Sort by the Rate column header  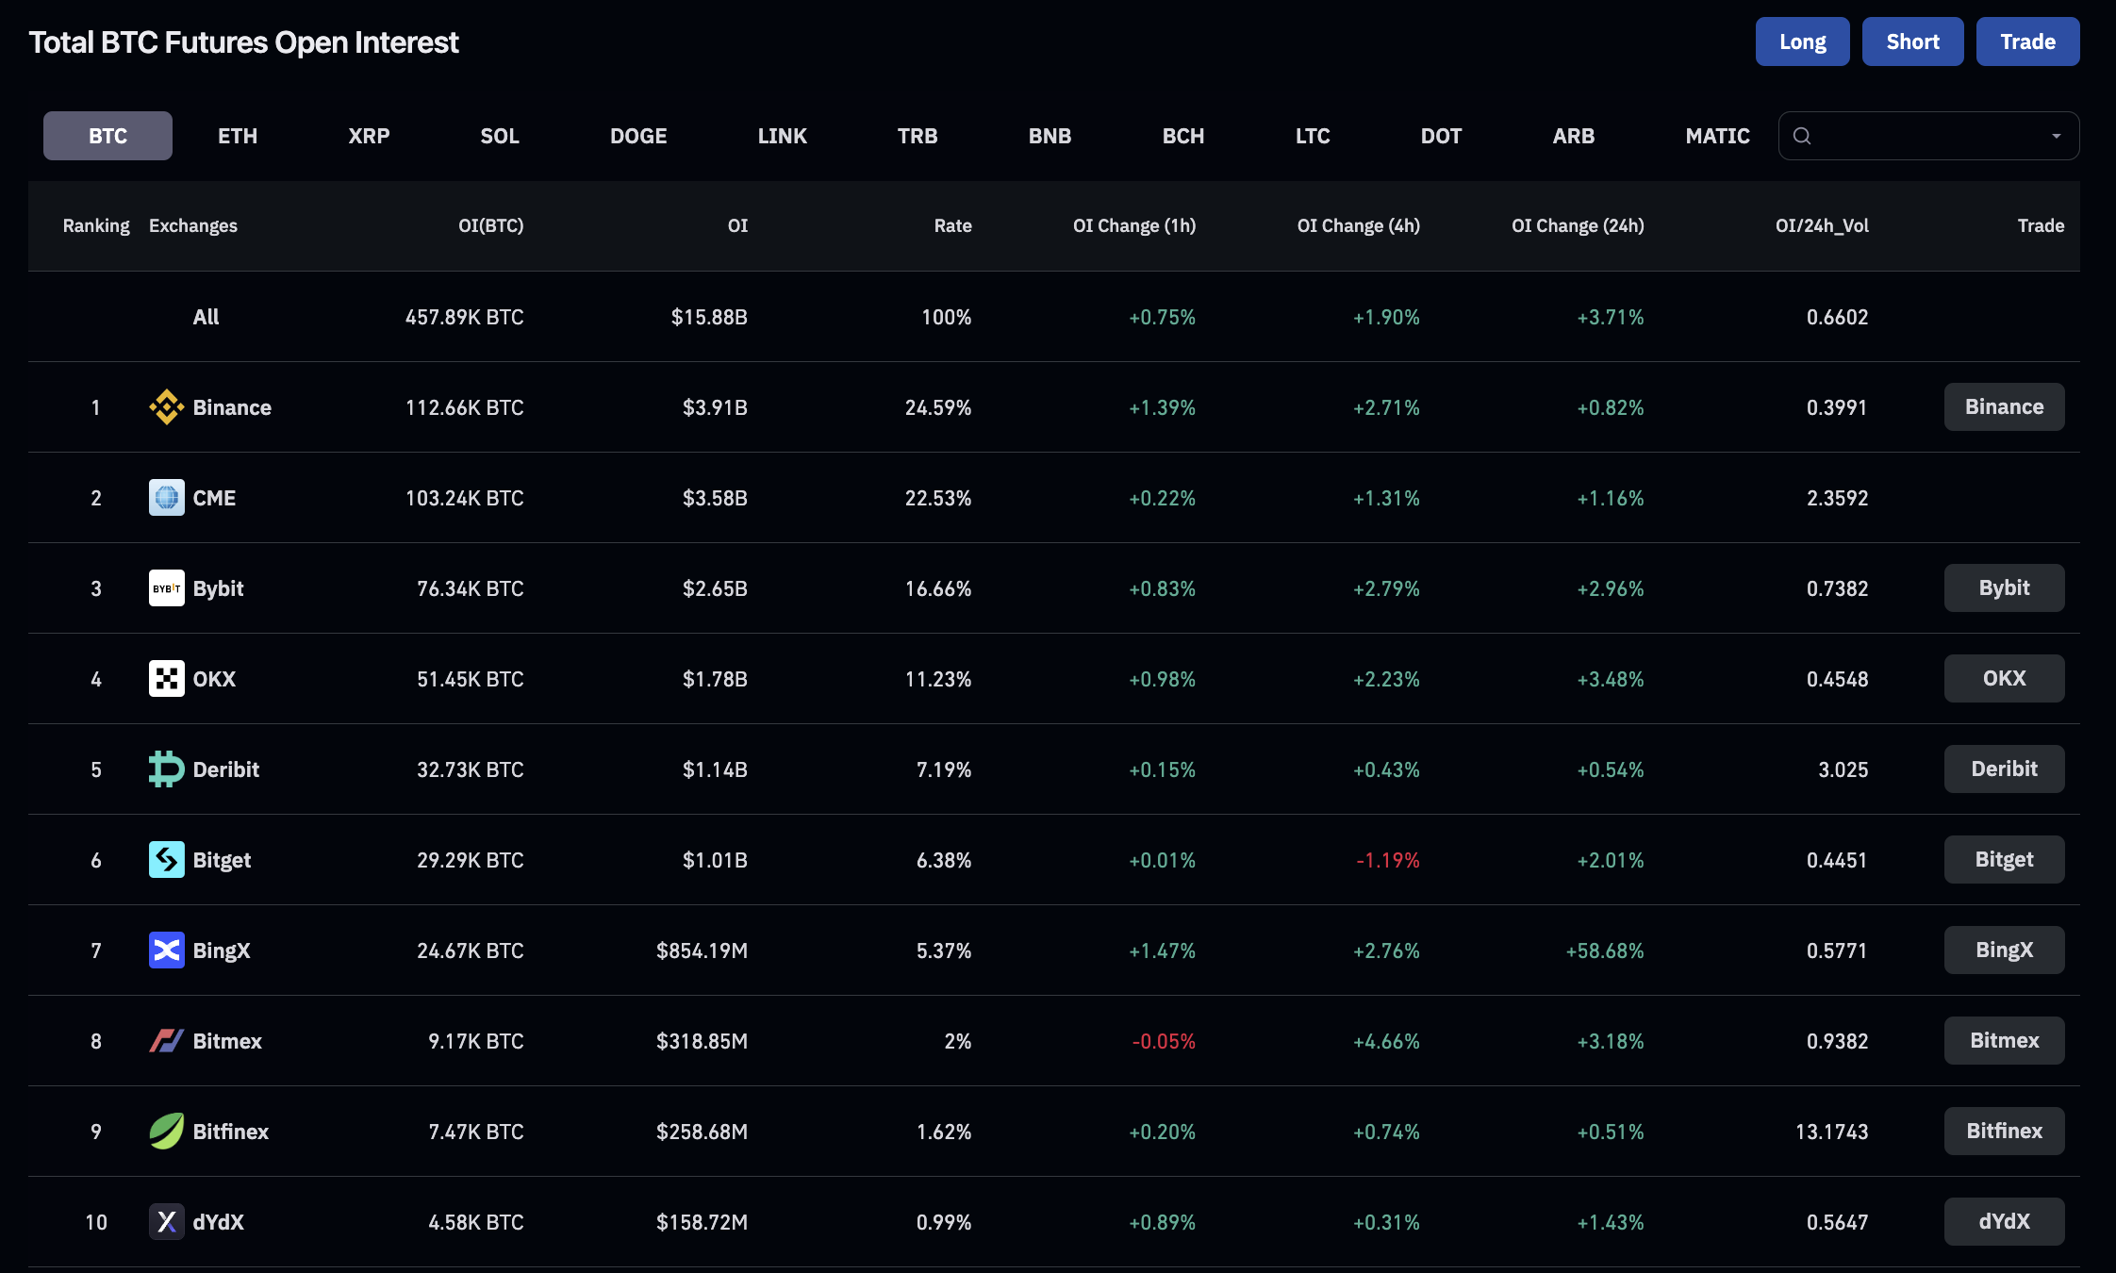click(952, 225)
